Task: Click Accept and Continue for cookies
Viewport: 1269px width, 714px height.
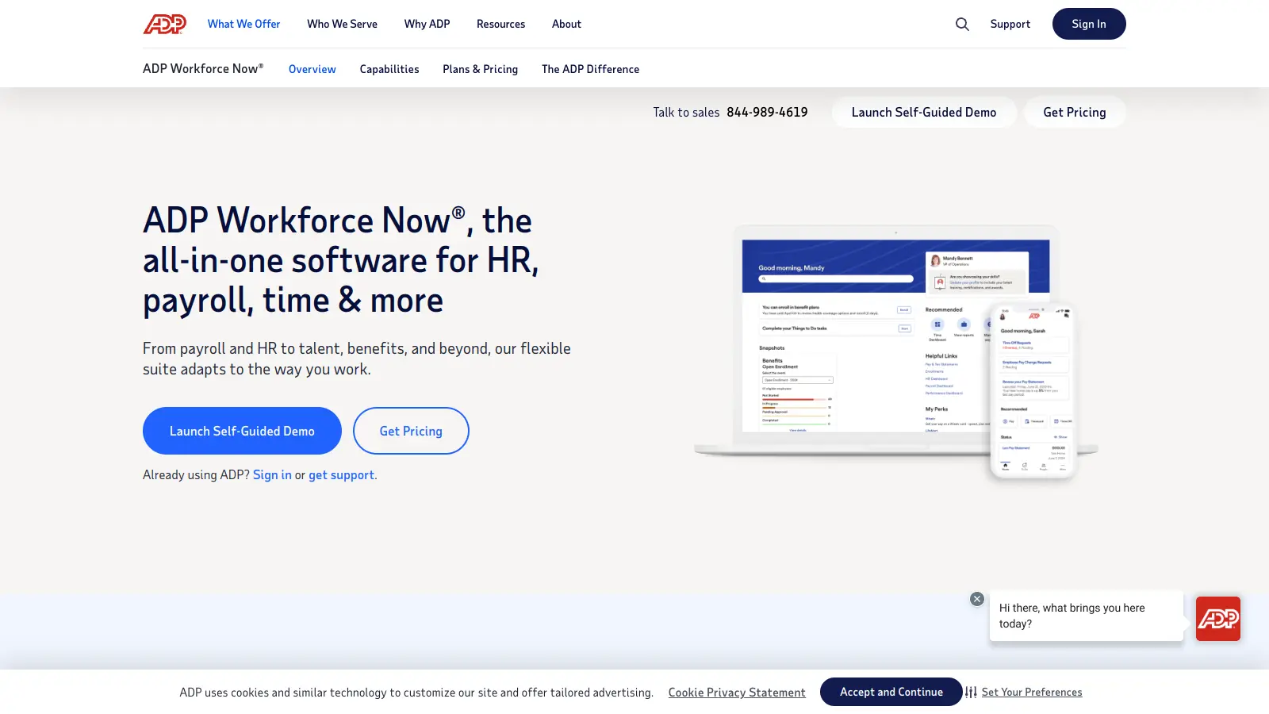Action: 891,692
